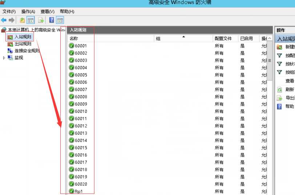Click the green check icon of rule 60001
295x195 pixels.
(x=72, y=46)
